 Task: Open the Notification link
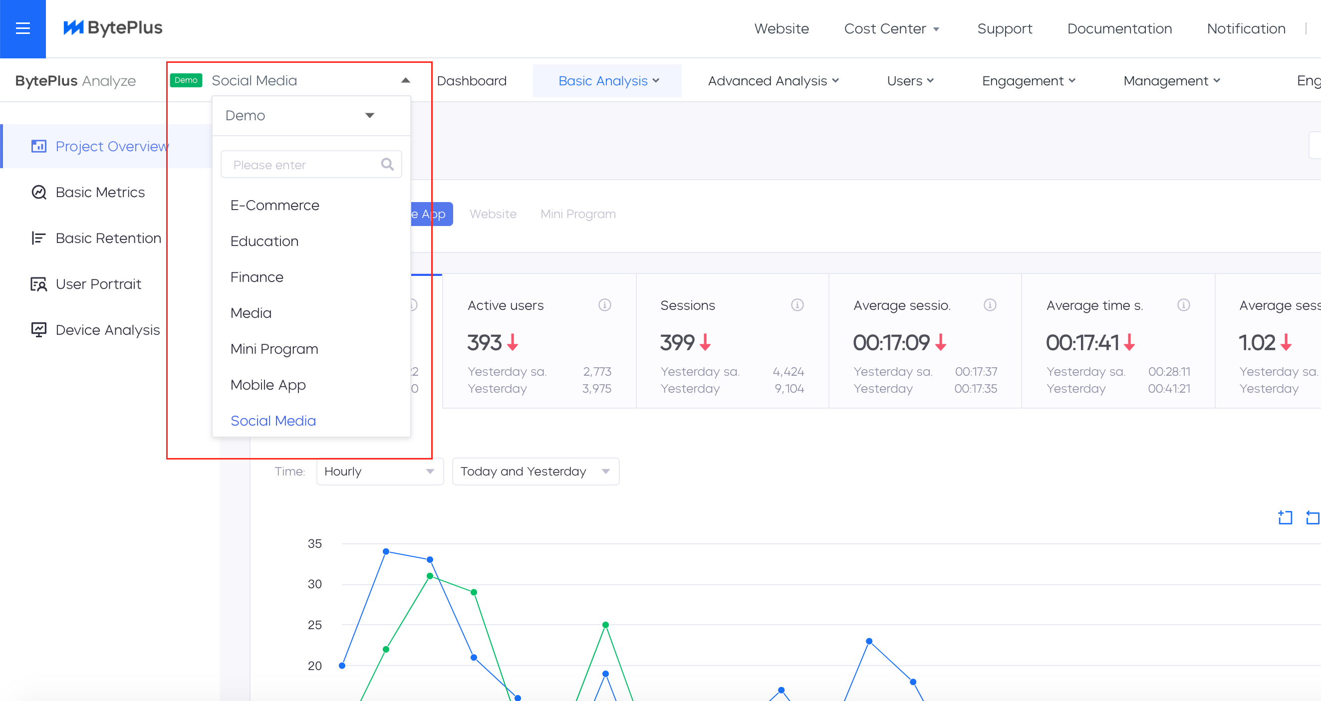coord(1246,29)
